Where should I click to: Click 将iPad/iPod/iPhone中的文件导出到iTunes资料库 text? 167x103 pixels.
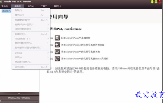85,59
